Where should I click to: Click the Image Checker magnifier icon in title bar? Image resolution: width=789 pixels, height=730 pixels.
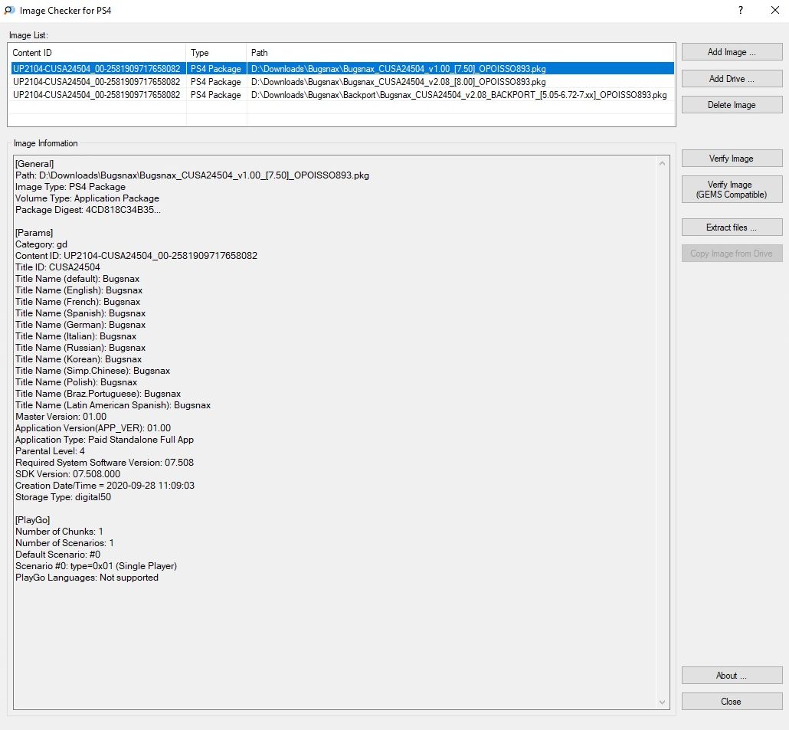click(x=9, y=10)
